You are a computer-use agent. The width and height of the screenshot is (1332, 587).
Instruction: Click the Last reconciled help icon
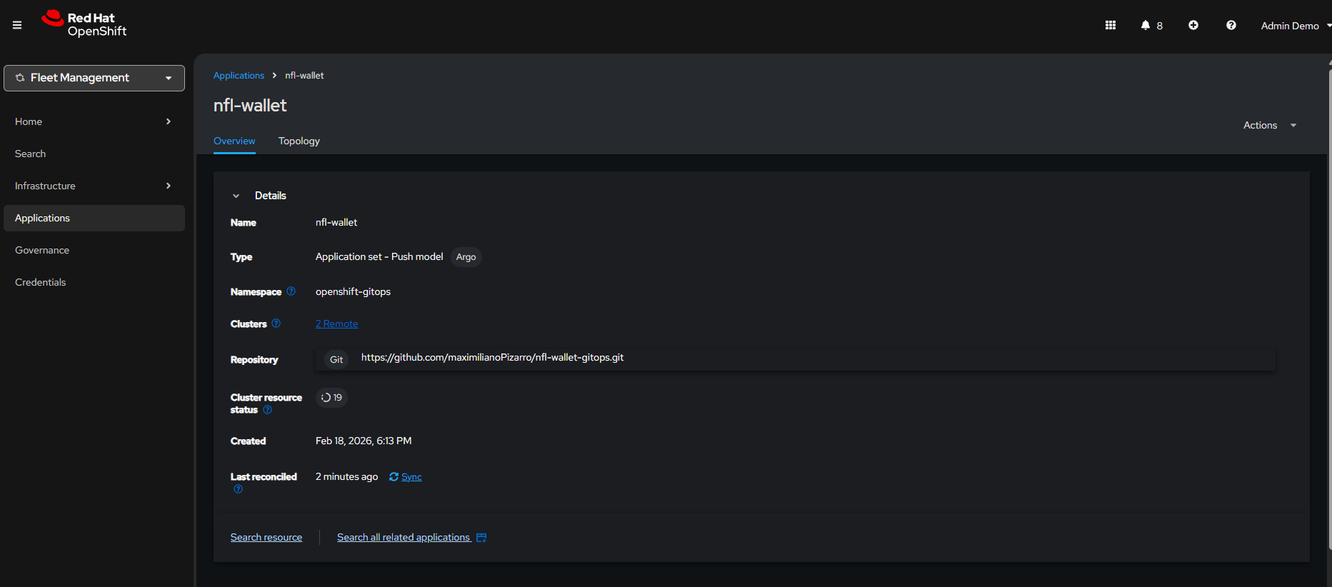pyautogui.click(x=238, y=489)
